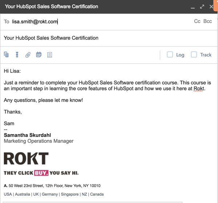Screen dimensions: 218x203
Task: Insert a meetings link via calendar icon
Action: pos(39,55)
